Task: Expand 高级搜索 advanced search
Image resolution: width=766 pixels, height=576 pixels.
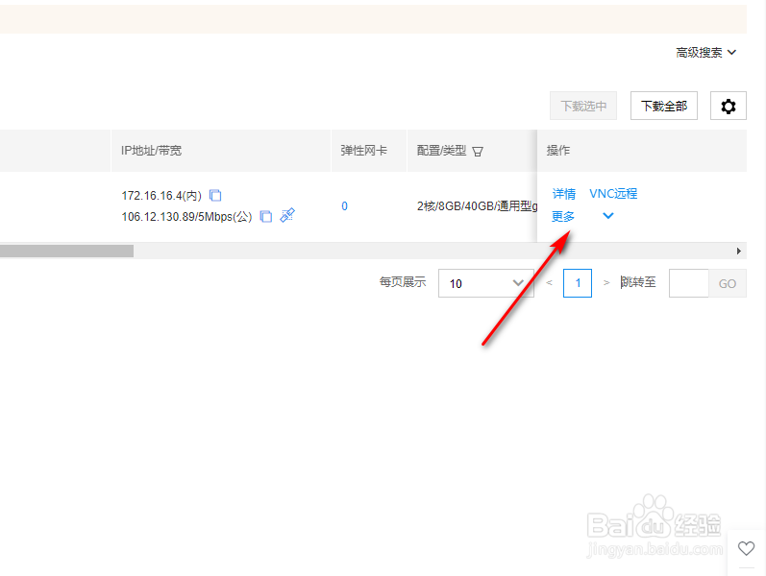Action: point(705,52)
